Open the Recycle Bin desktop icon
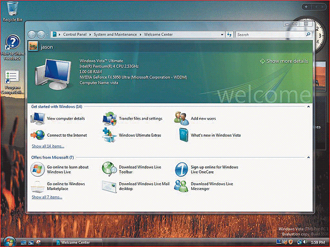This screenshot has width=330, height=247. (12, 11)
